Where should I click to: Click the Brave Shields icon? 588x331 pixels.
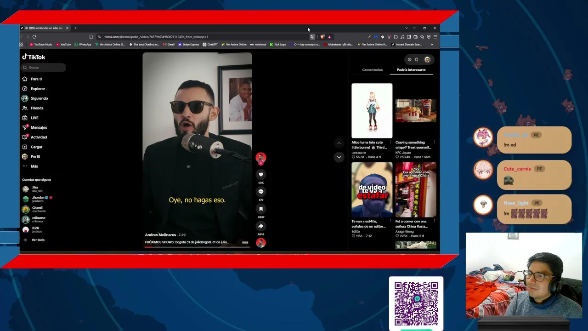[x=323, y=37]
